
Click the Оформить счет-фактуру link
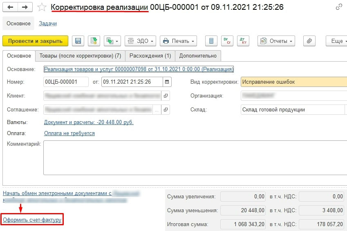[32, 220]
